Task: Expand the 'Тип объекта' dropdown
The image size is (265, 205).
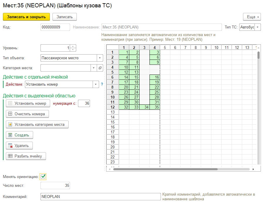Action: (100, 58)
